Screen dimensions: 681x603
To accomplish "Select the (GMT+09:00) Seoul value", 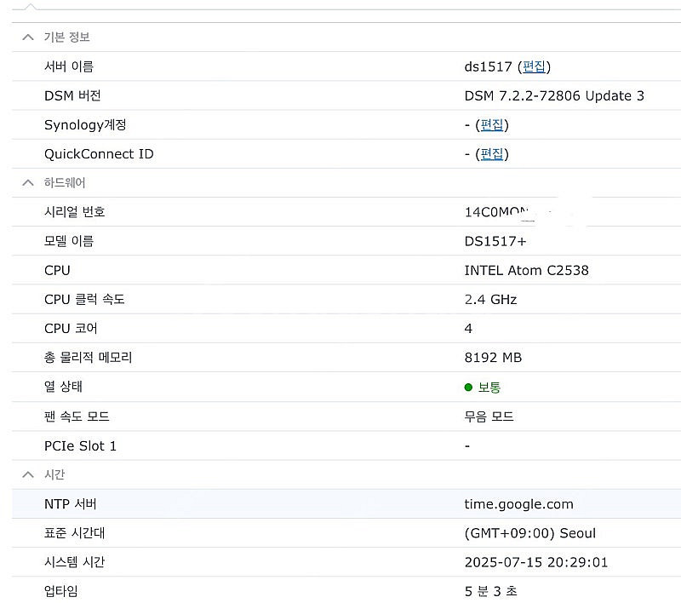I will coord(529,533).
